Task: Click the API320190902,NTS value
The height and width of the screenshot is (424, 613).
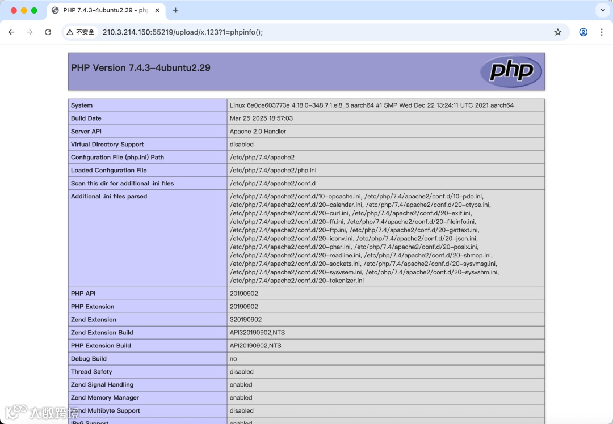Action: pyautogui.click(x=257, y=332)
